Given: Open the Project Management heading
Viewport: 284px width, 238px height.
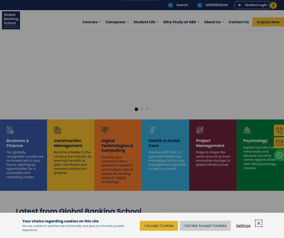Looking at the screenshot, I should (x=210, y=143).
